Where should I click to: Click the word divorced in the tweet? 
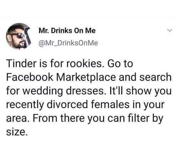click(67, 105)
